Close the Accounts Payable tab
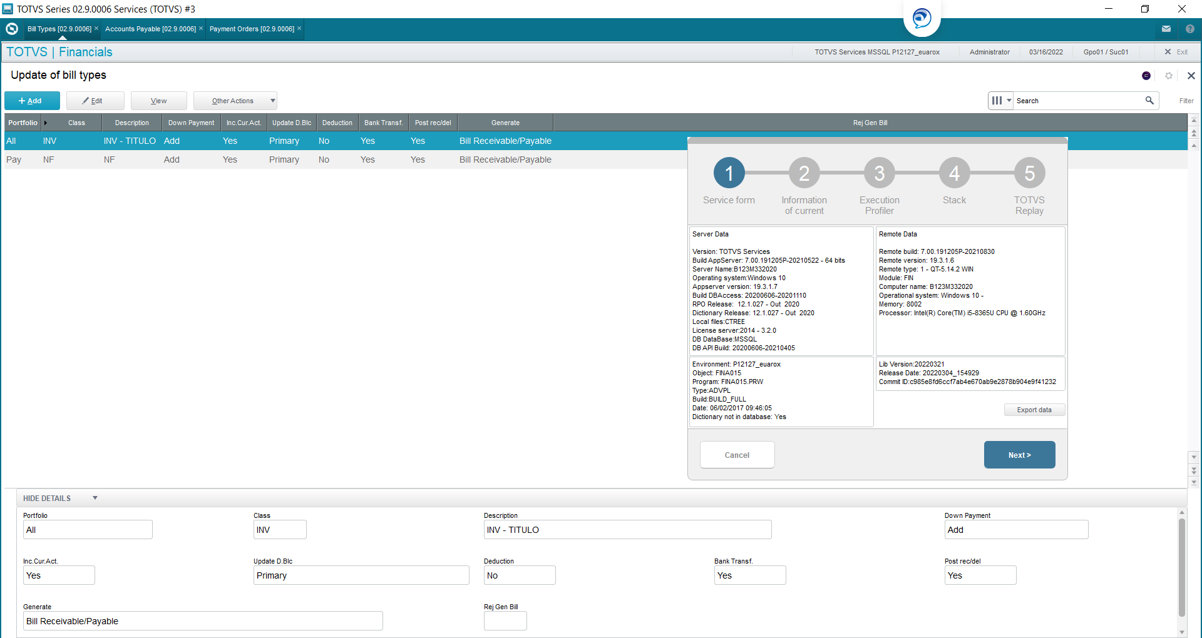Screen dimensions: 1202x638 point(201,29)
